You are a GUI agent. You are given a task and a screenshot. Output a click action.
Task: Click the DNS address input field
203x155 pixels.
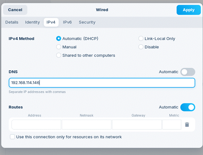(101, 83)
